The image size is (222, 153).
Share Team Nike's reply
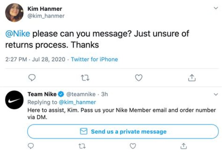183,145
